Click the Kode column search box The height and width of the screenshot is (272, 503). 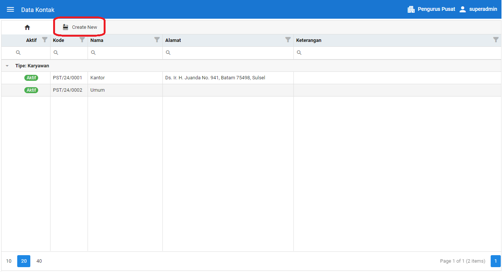point(71,53)
